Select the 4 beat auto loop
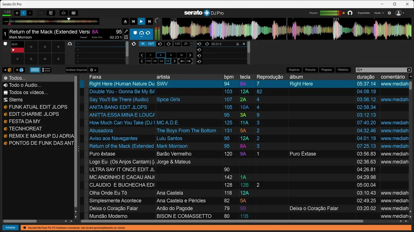This screenshot has height=232, width=414. click(x=160, y=55)
